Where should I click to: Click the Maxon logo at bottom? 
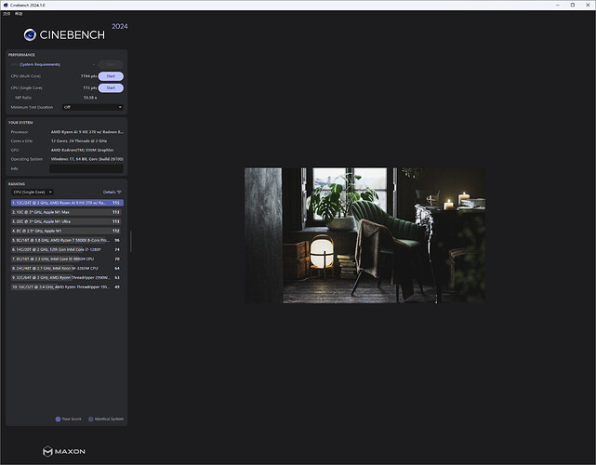65,451
